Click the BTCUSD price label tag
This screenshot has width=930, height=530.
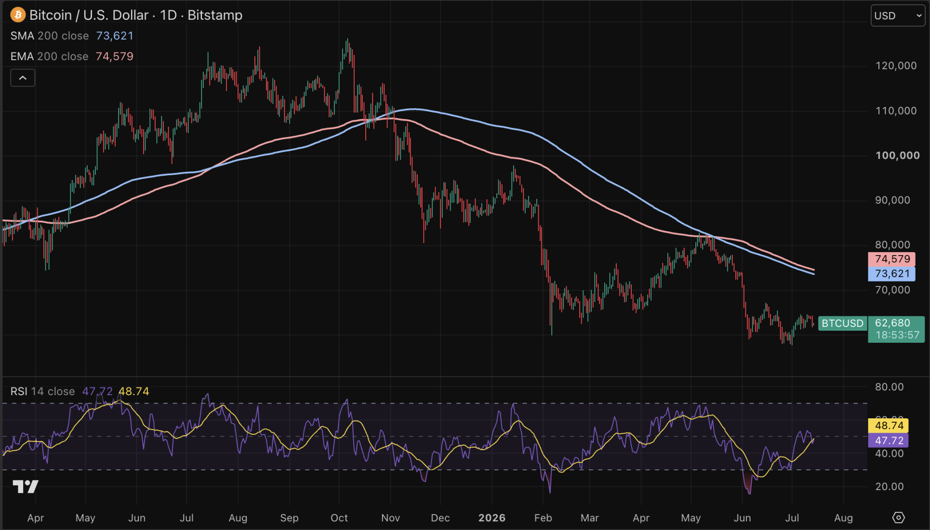(842, 323)
